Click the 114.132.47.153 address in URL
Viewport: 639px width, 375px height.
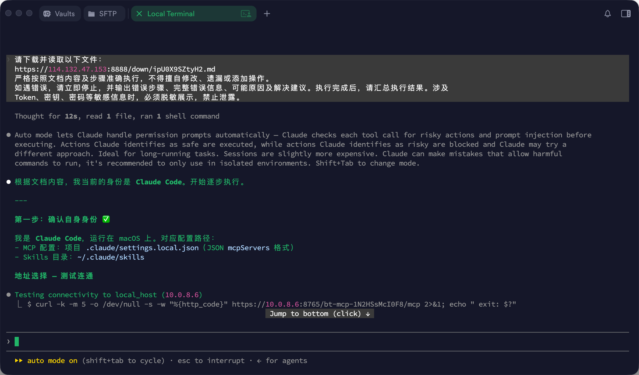(77, 69)
